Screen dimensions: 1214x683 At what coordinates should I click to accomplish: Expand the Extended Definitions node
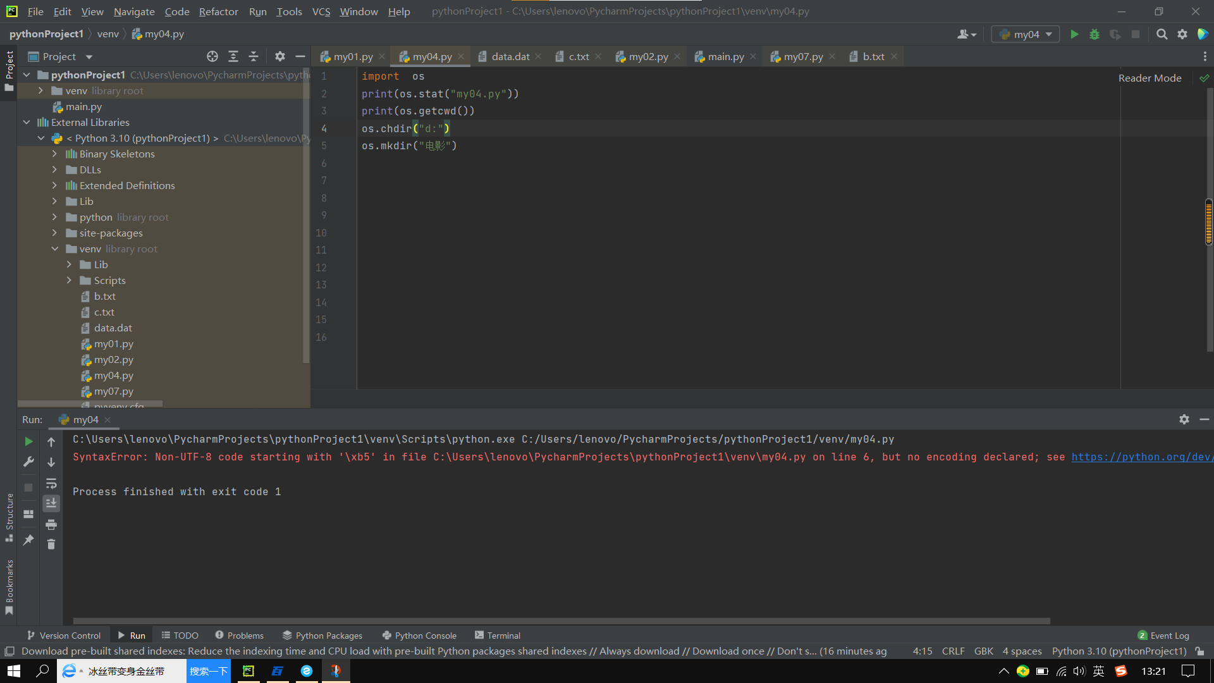(54, 185)
